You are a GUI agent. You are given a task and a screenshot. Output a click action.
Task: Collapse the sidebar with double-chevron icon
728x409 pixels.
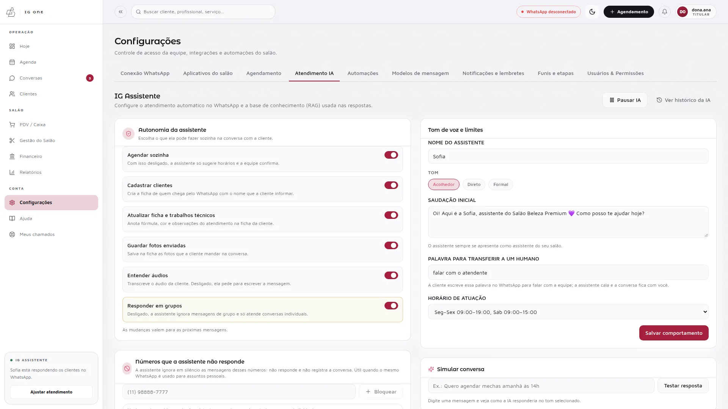tap(121, 12)
